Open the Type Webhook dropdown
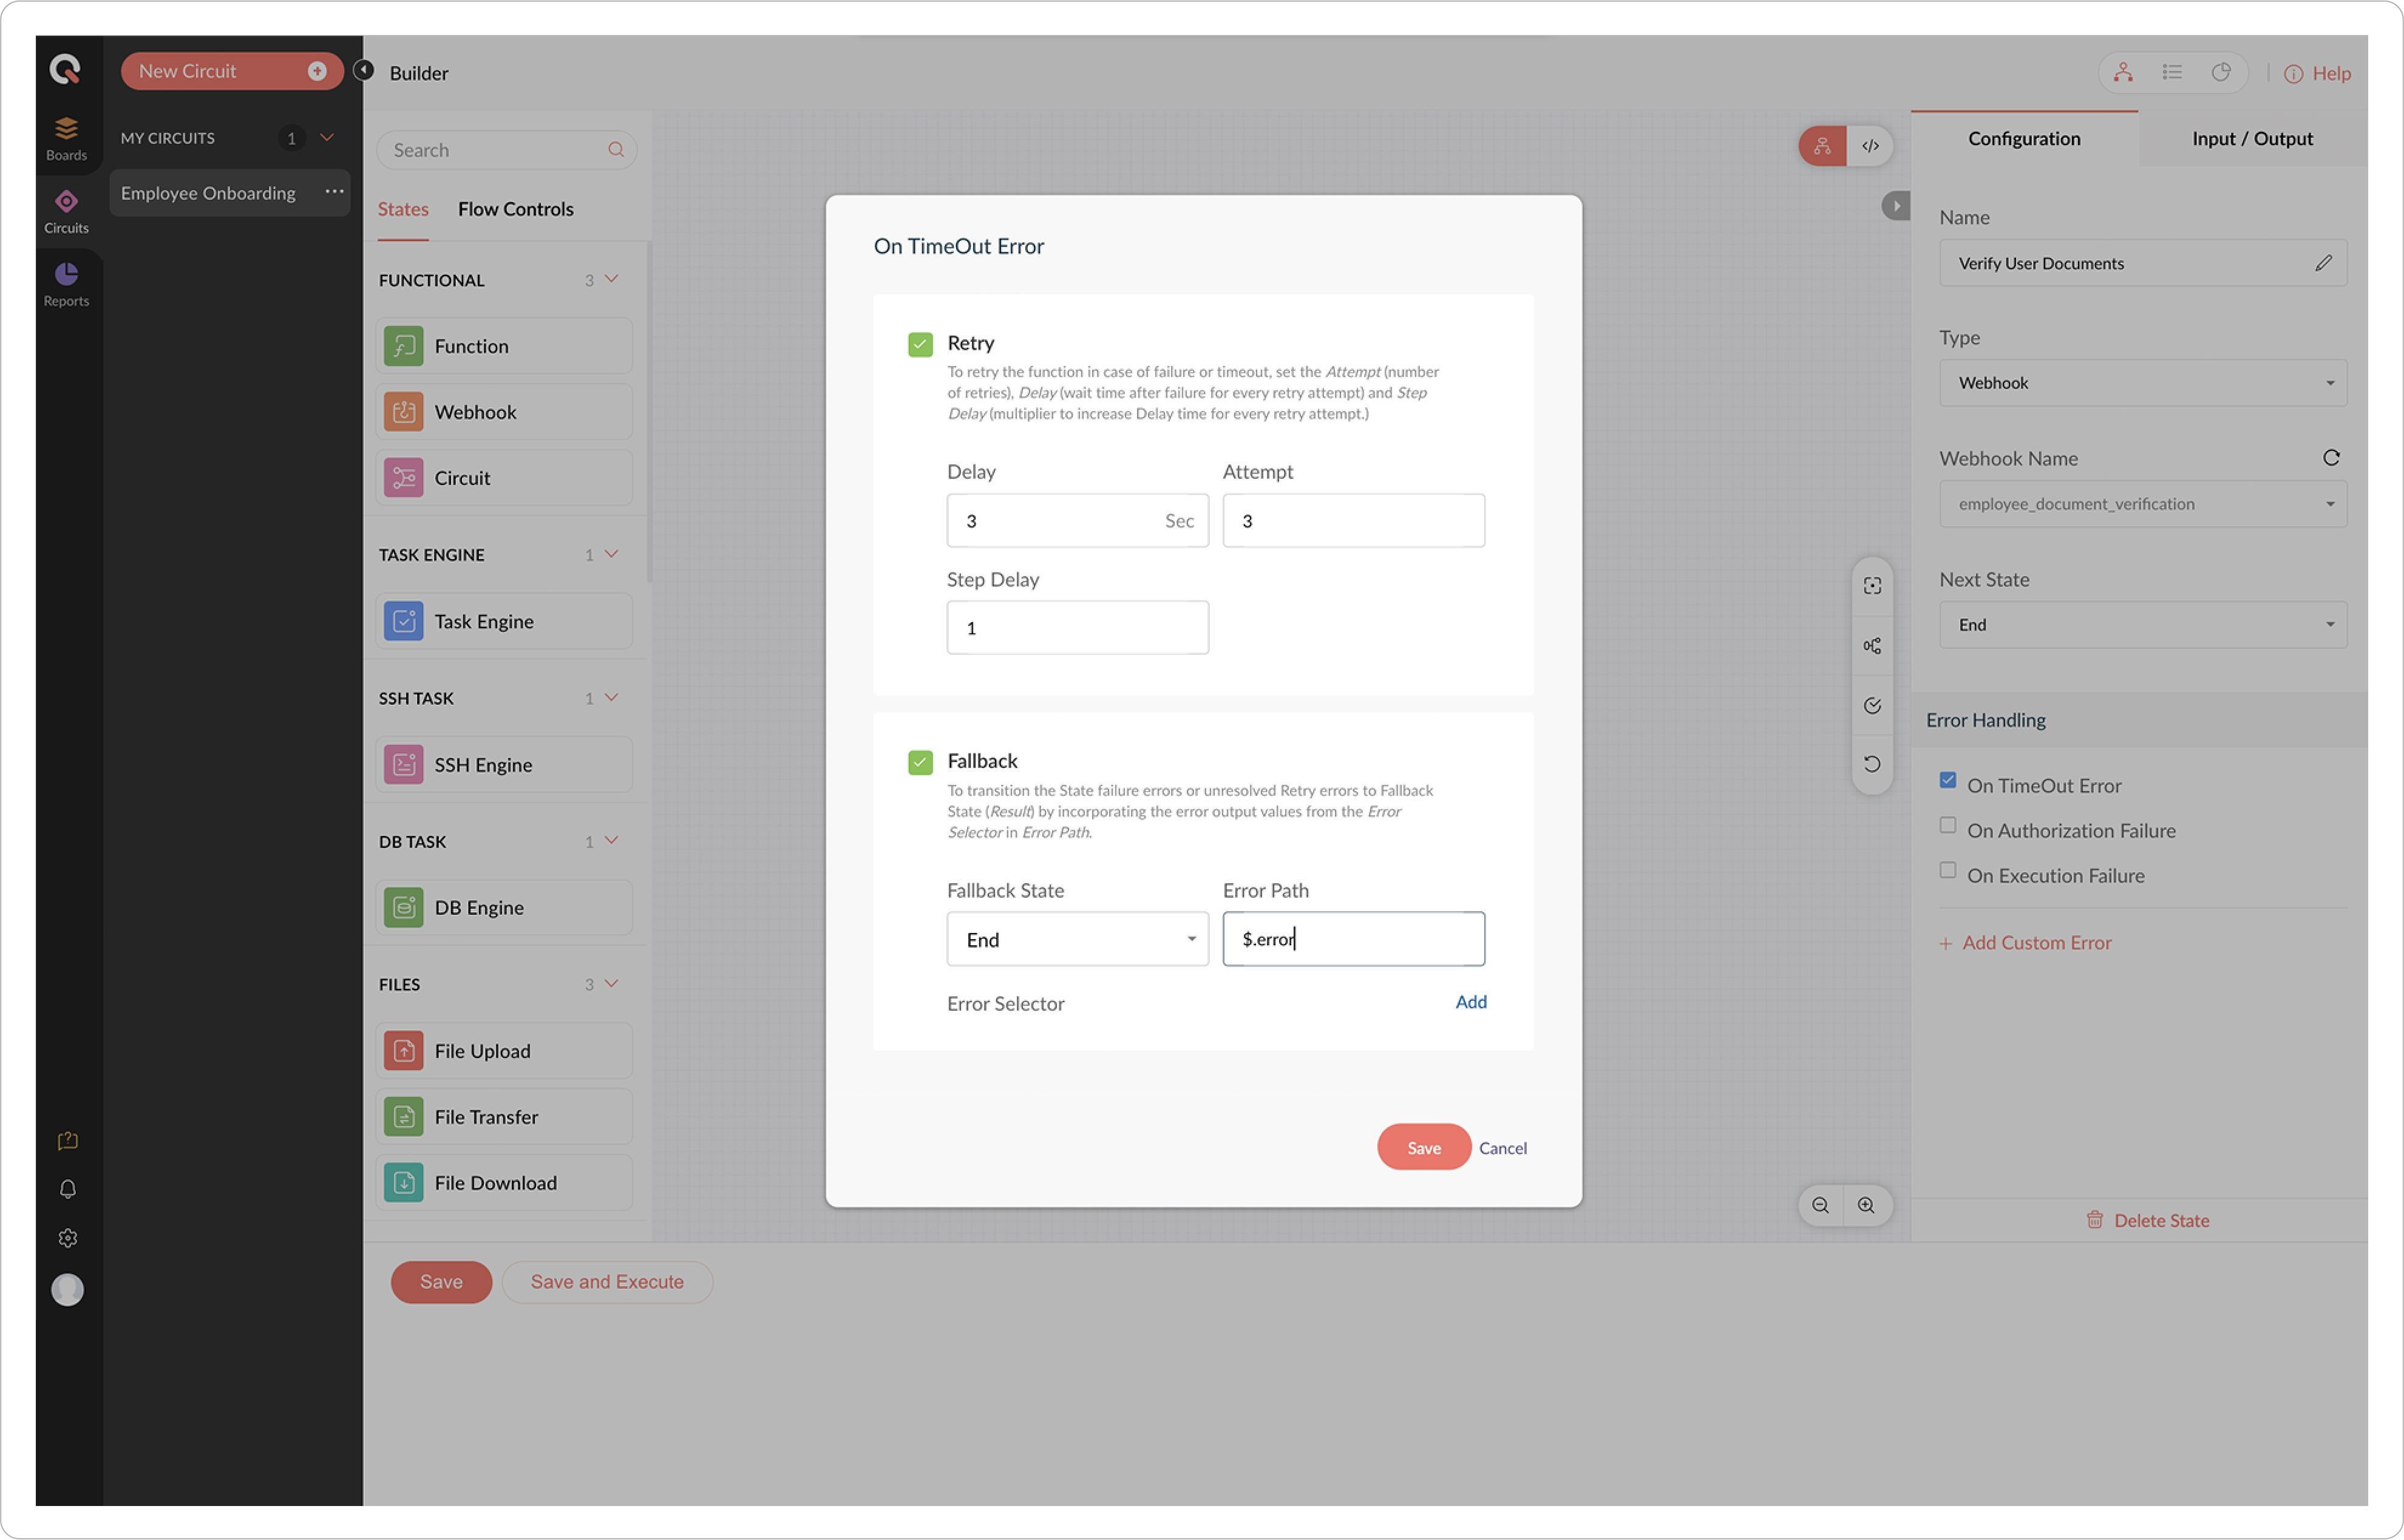Viewport: 2404px width, 1540px height. pyautogui.click(x=2142, y=383)
